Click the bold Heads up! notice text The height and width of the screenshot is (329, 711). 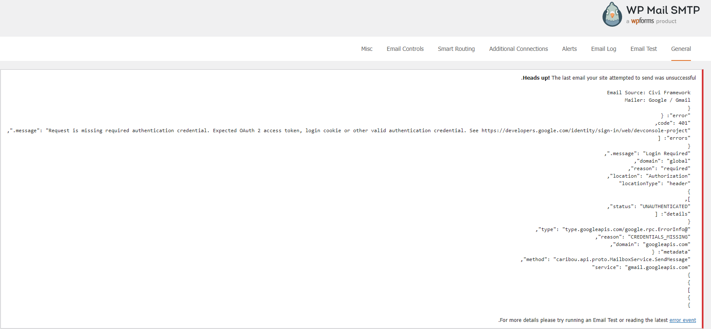[536, 78]
